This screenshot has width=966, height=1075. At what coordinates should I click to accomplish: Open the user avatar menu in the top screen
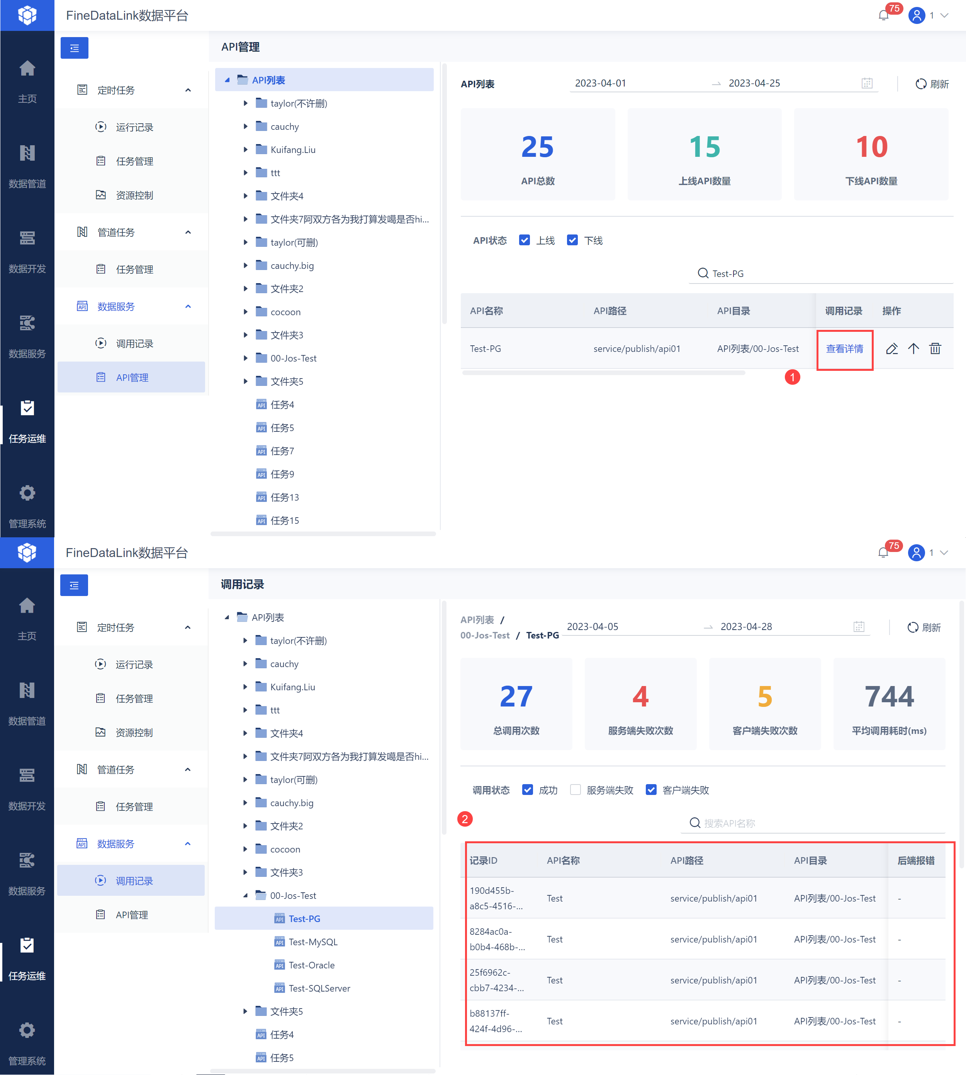[x=917, y=15]
